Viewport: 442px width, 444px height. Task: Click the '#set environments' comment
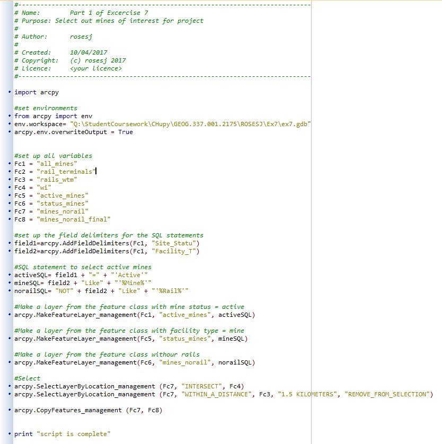(x=46, y=108)
